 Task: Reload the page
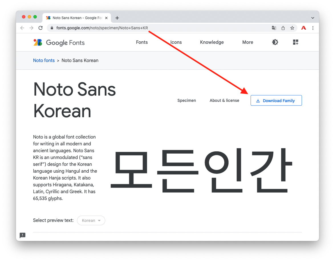pyautogui.click(x=40, y=28)
